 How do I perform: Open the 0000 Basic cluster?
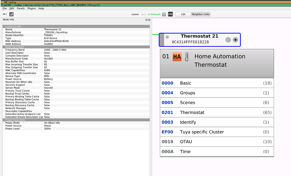[216, 83]
